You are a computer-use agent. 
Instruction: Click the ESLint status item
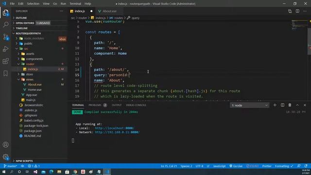click(x=253, y=166)
